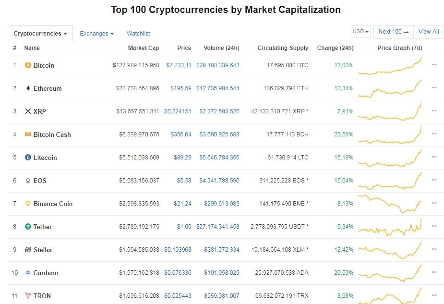Go to the Next 100 cryptocurrencies
The image size is (444, 304).
tap(393, 31)
